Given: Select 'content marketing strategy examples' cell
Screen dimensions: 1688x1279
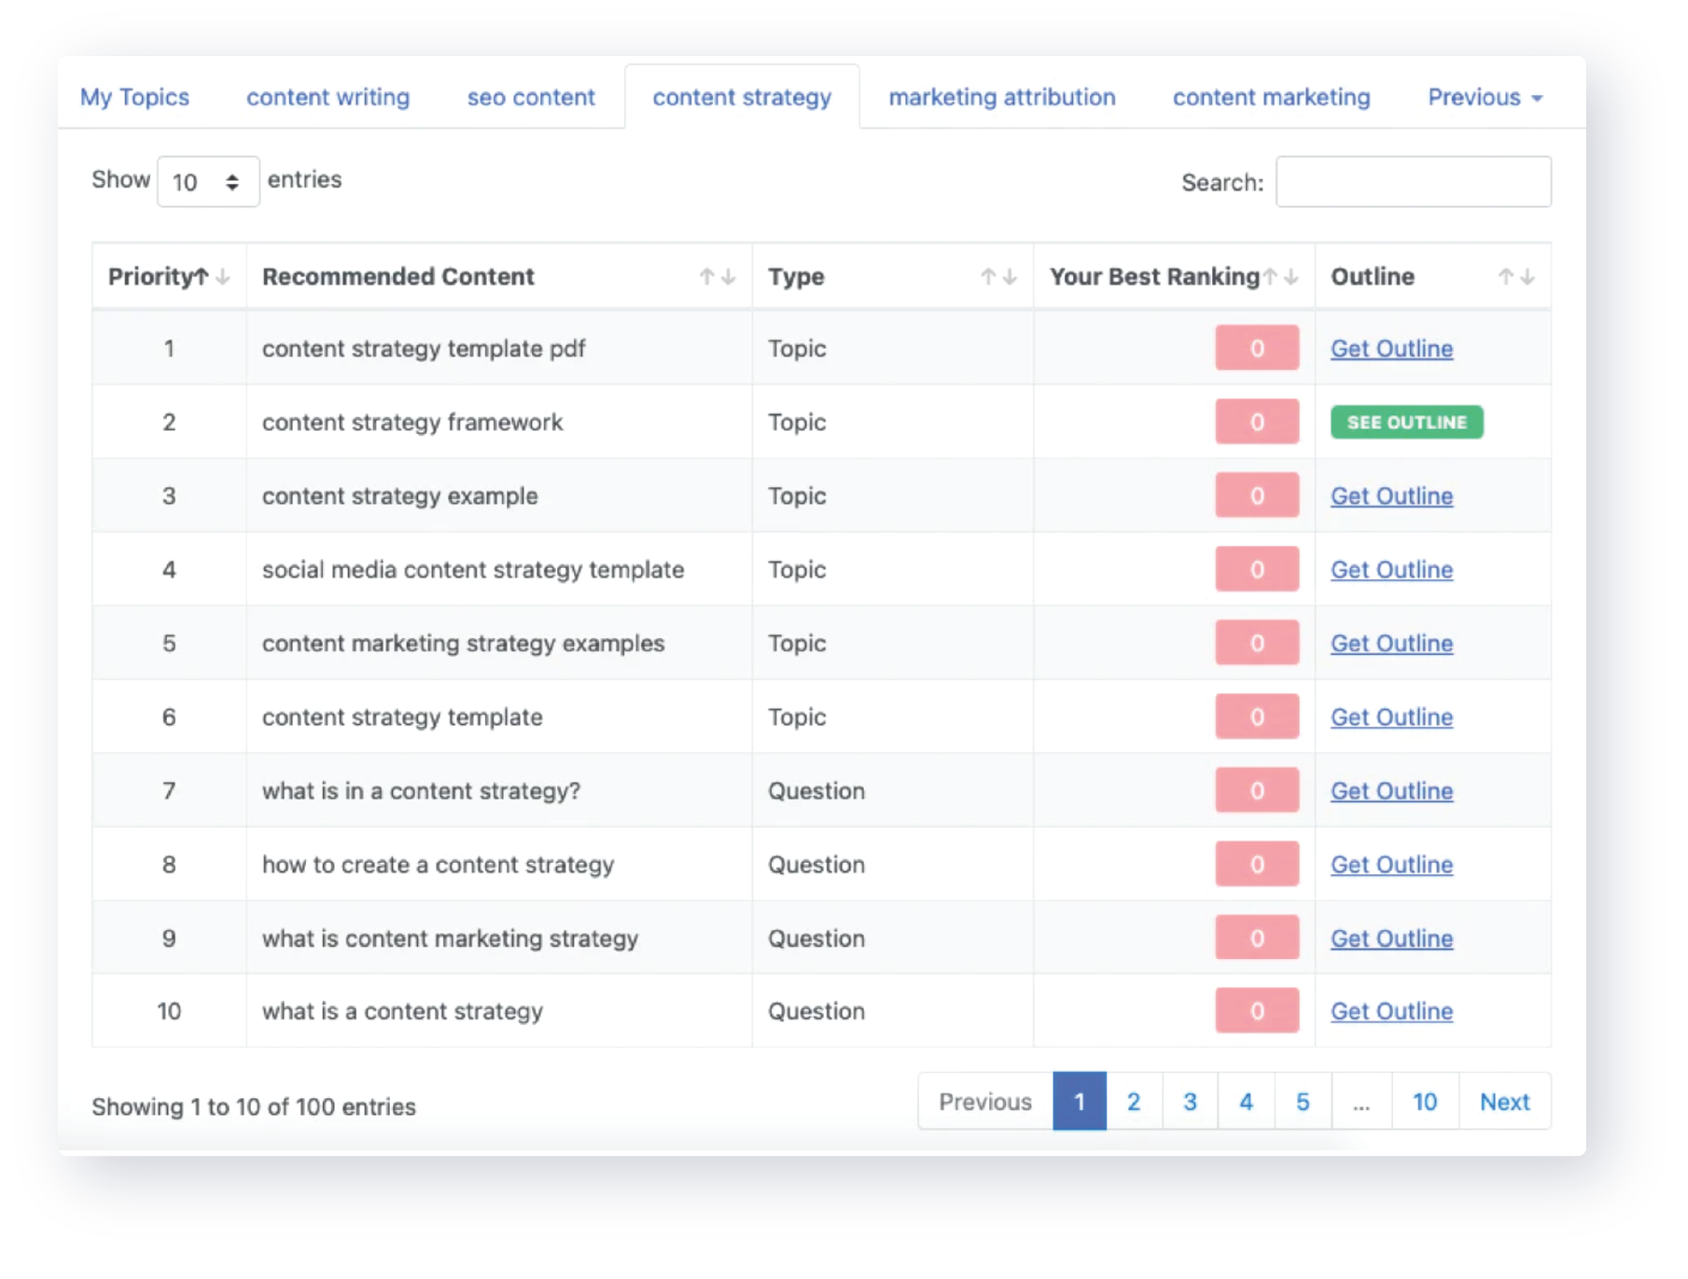Looking at the screenshot, I should (499, 644).
